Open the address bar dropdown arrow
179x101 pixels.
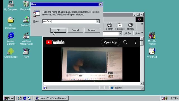(120, 33)
